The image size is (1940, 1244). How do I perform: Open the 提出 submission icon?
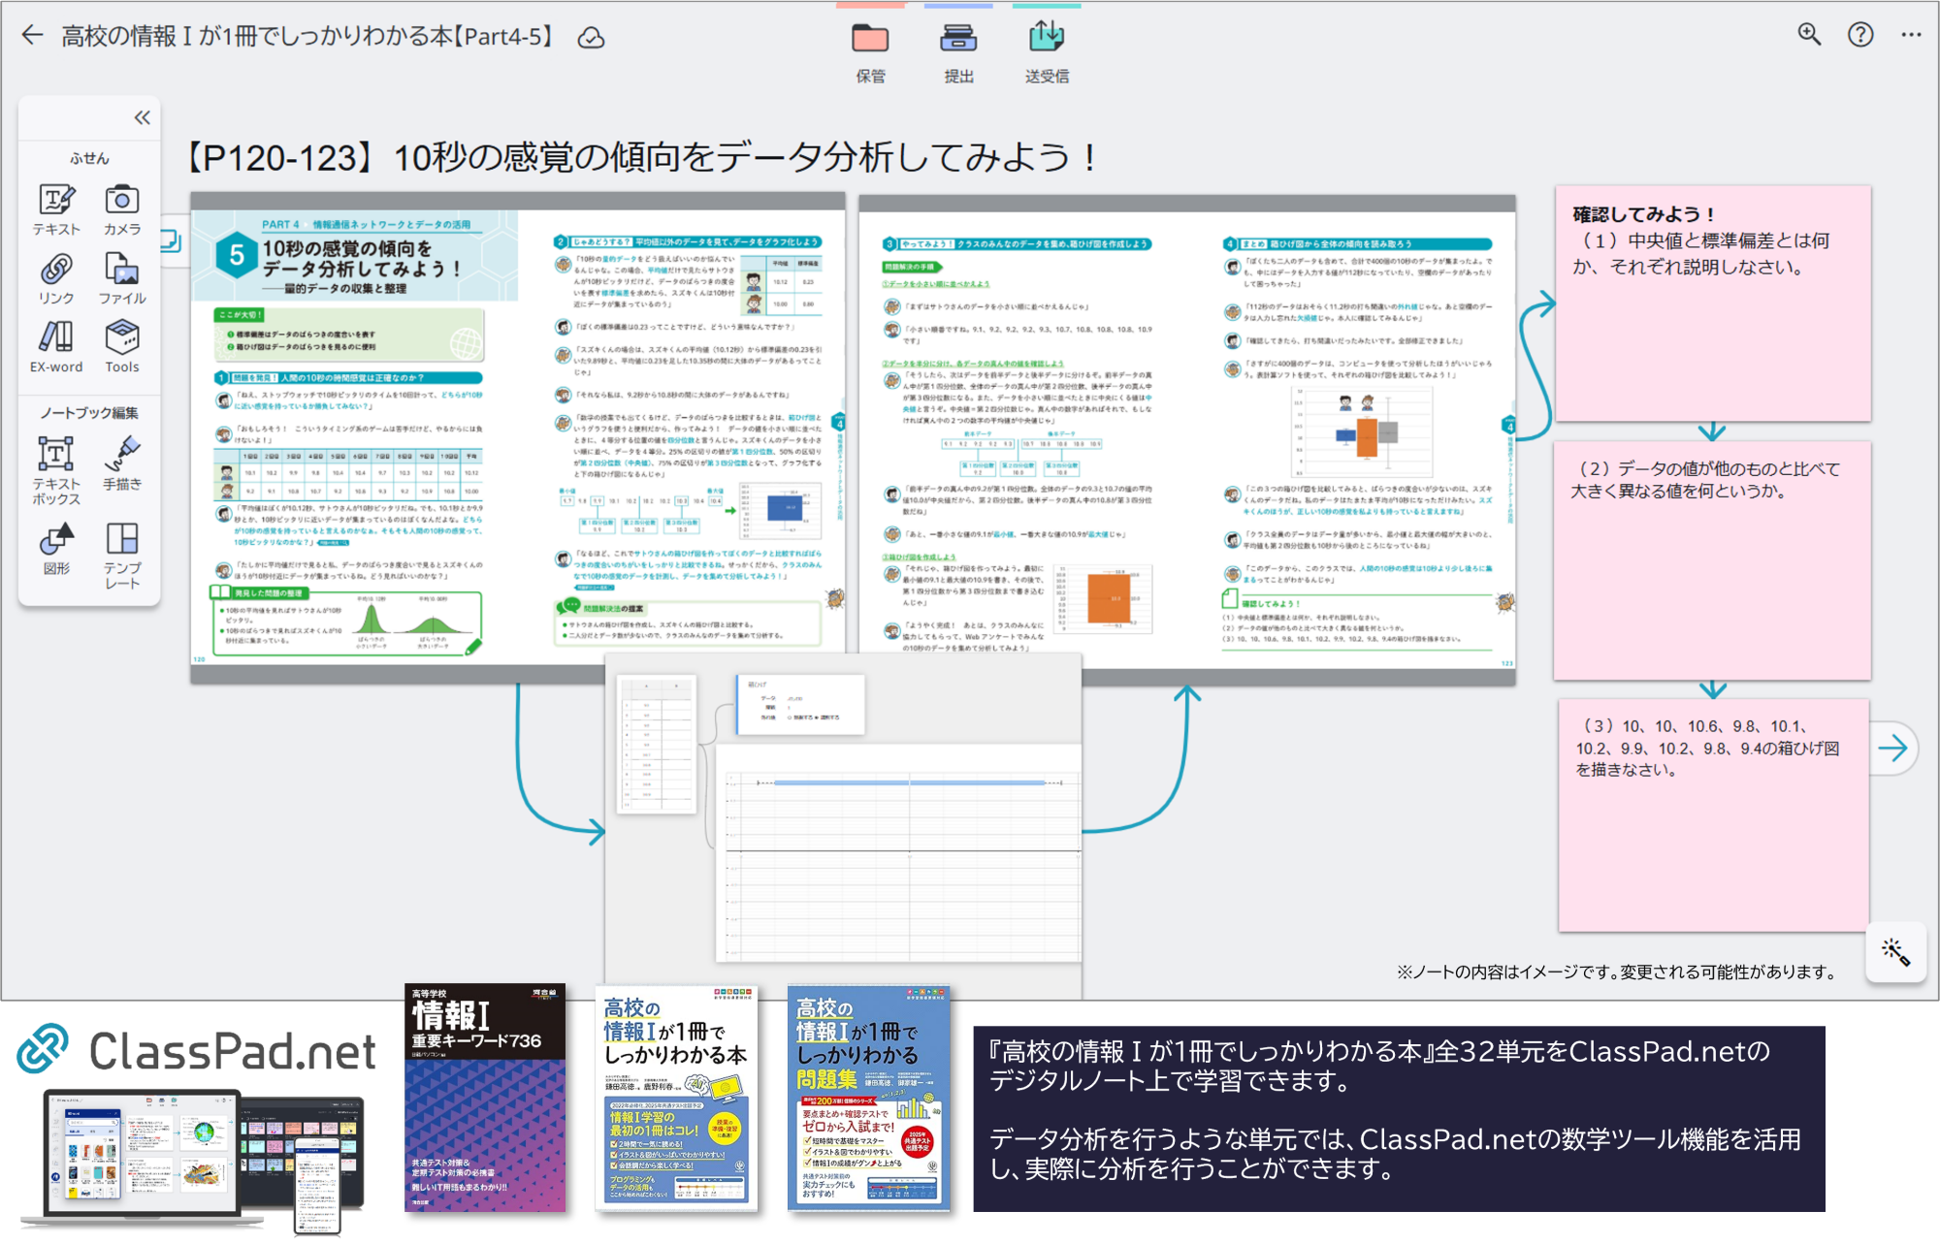coord(958,53)
